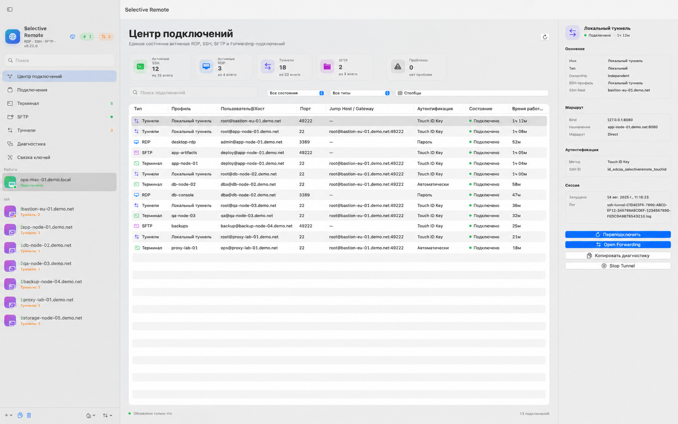
Task: Select app-node-01.demo.net in the ssh list
Action: click(59, 230)
